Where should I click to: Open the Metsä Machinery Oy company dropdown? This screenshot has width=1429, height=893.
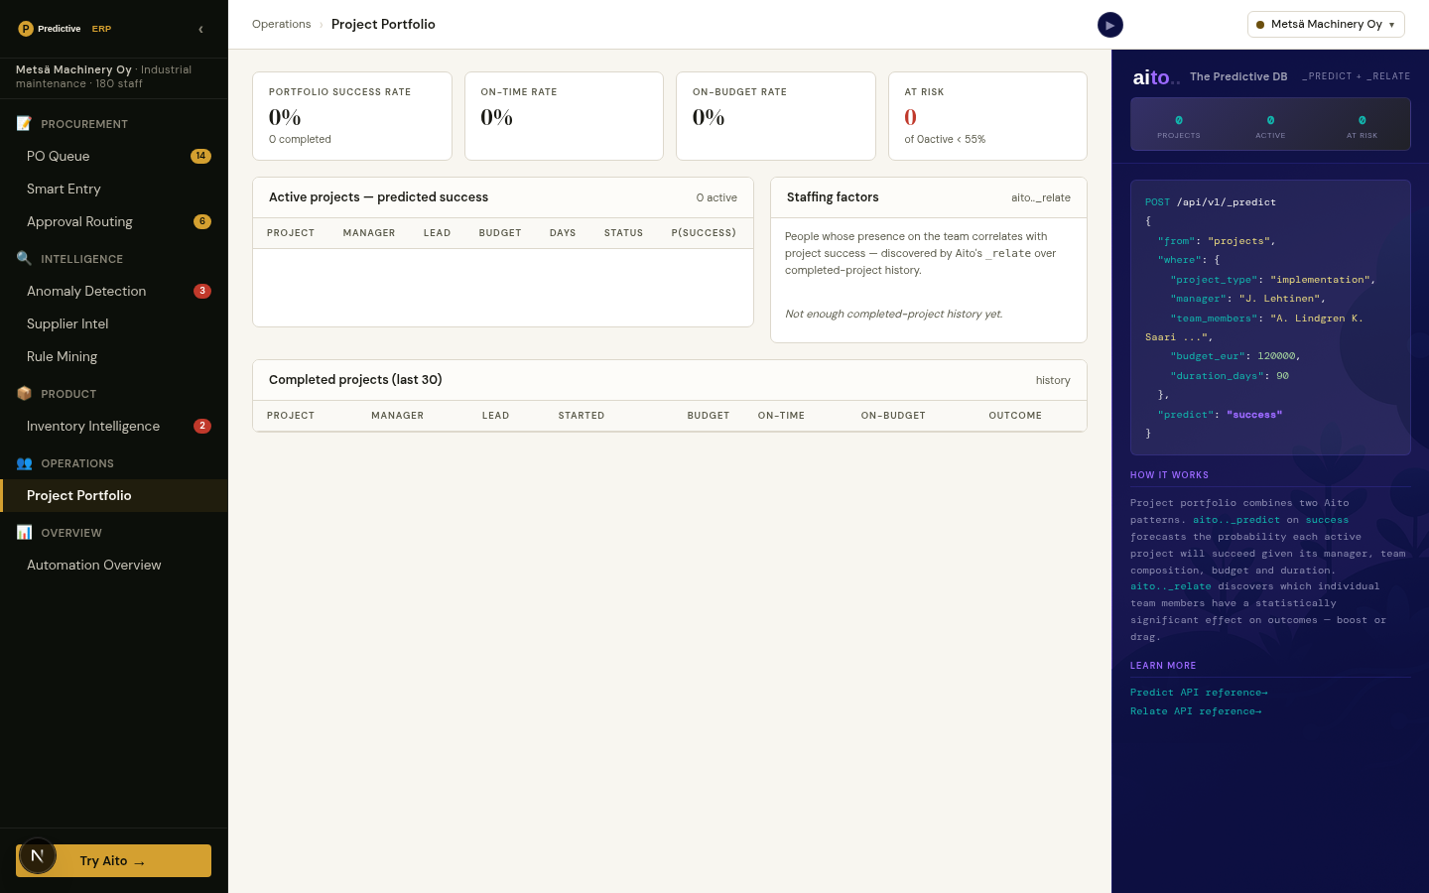click(1326, 25)
